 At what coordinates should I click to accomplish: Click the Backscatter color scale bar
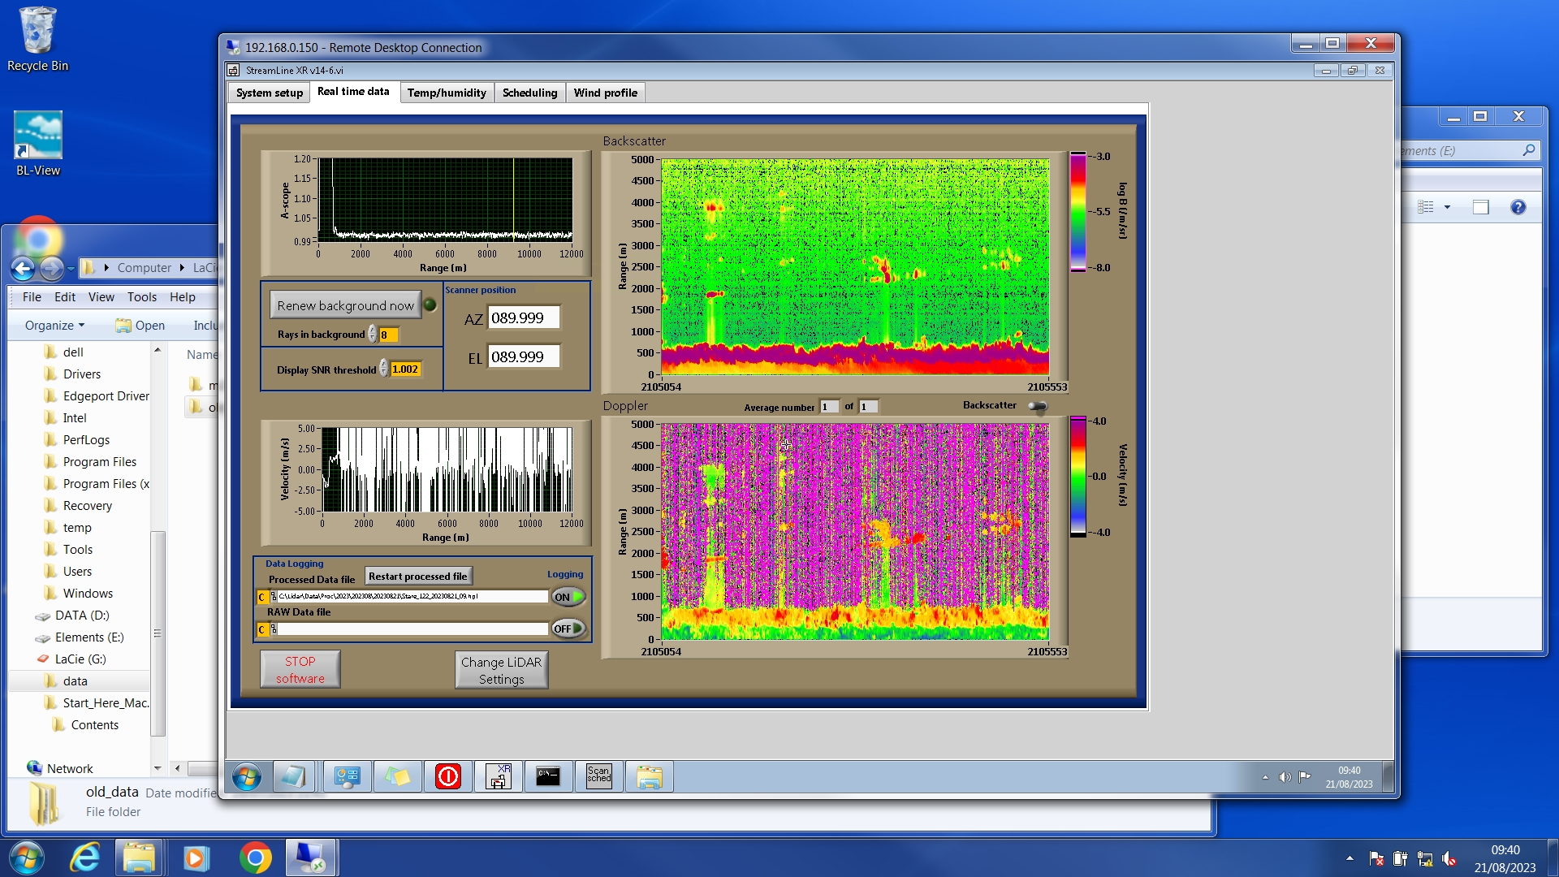coord(1077,212)
